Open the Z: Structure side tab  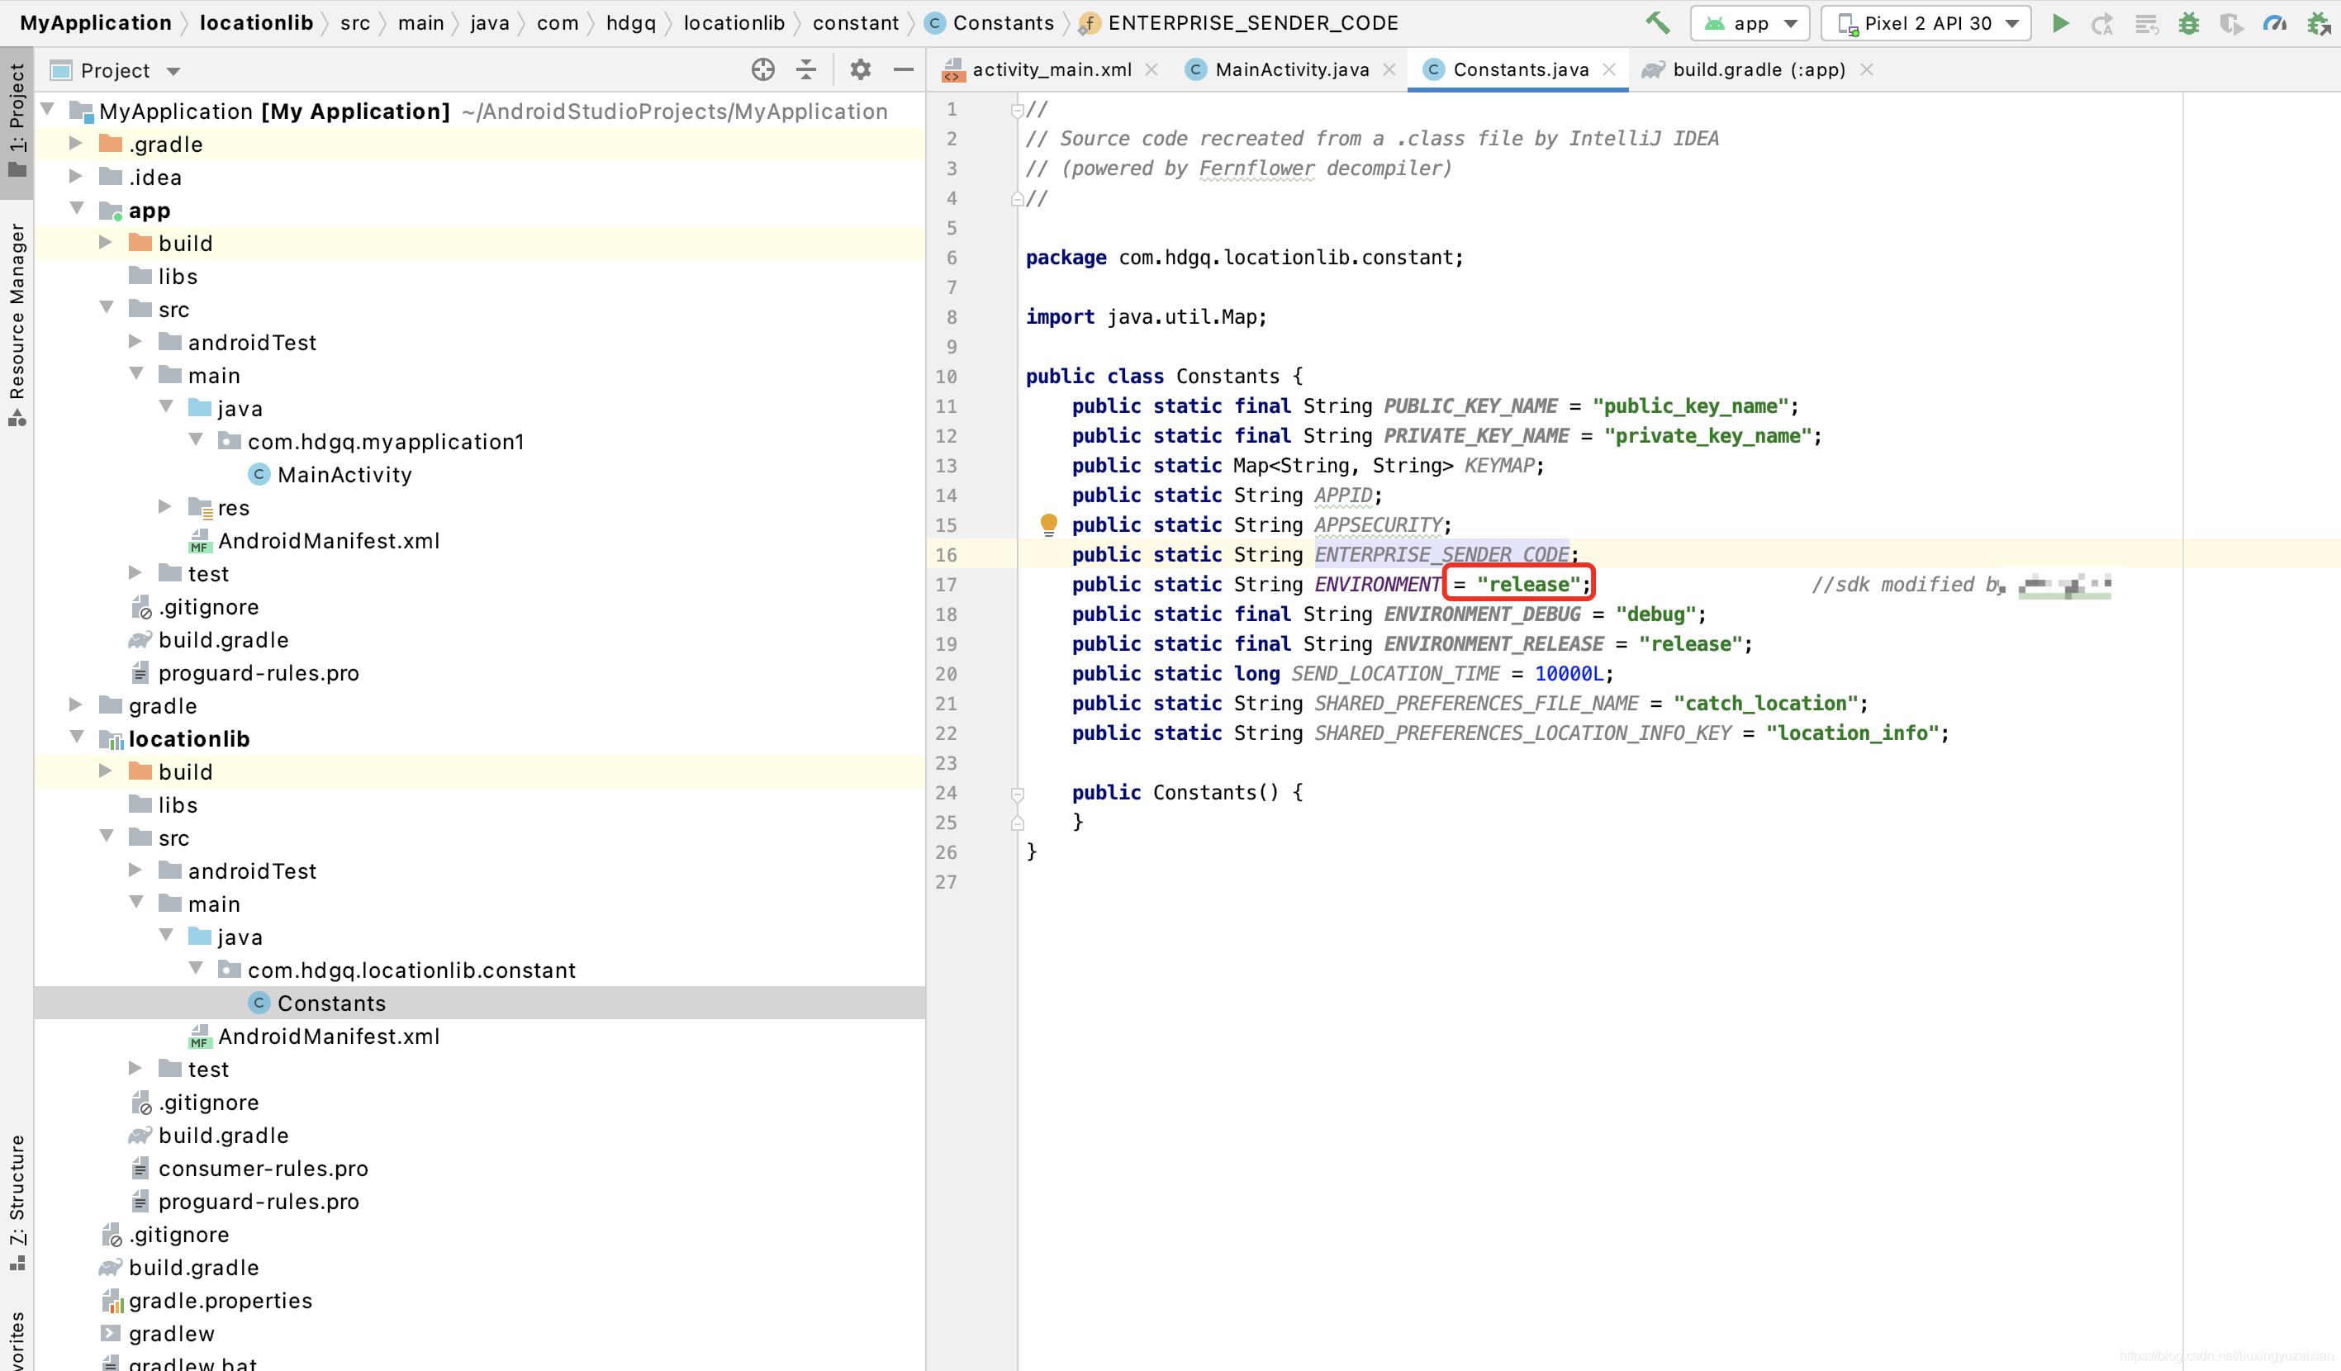click(17, 1202)
